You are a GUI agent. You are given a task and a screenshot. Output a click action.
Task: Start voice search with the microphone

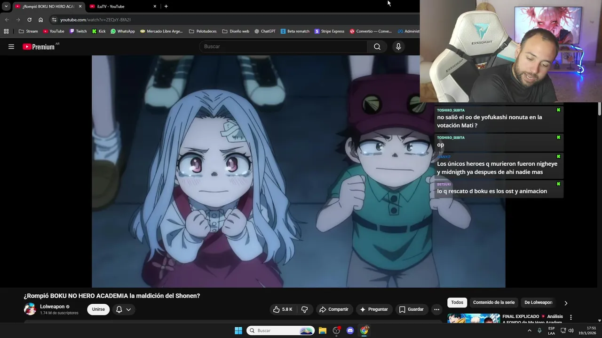[398, 46]
